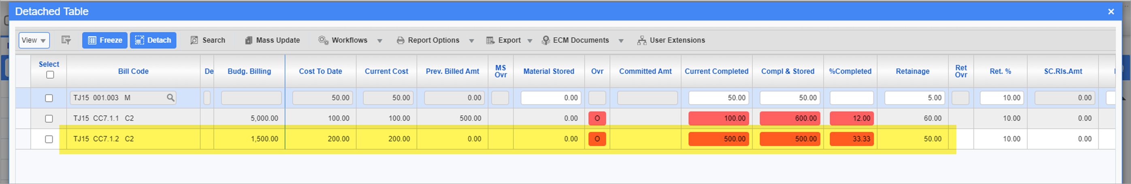Screen dimensions: 1131x184
Task: Click the Export table icon
Action: (x=490, y=40)
